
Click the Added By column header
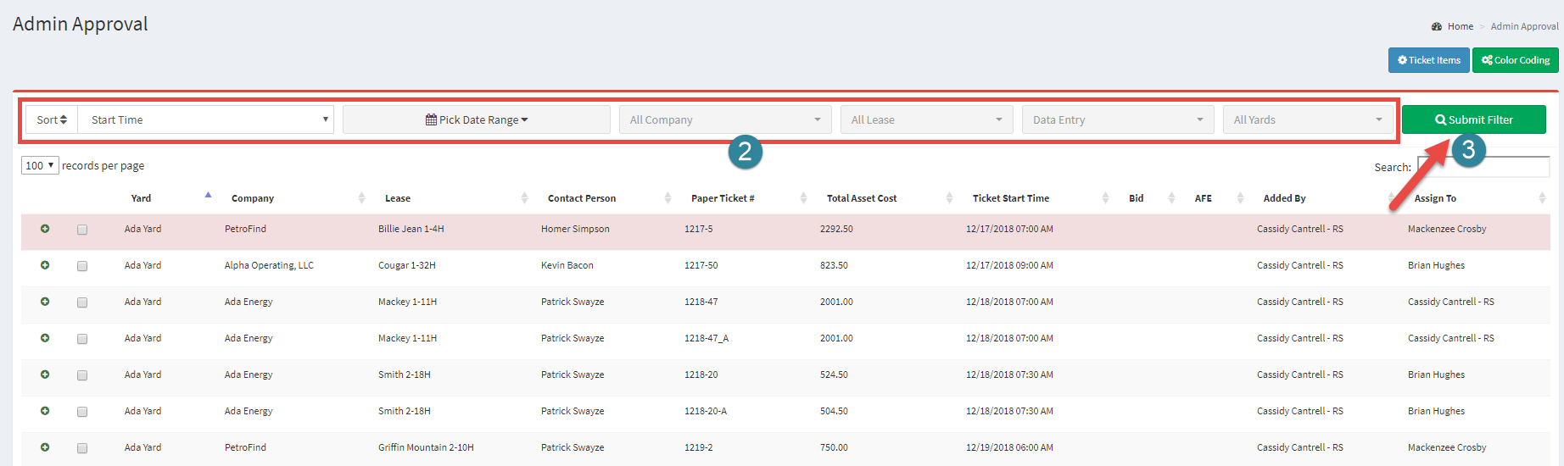tap(1284, 198)
